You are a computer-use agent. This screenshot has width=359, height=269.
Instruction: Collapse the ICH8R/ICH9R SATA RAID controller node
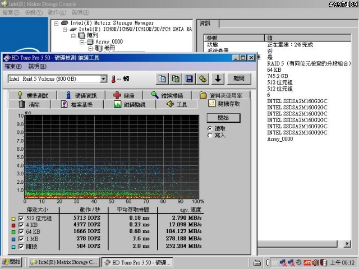click(65, 30)
